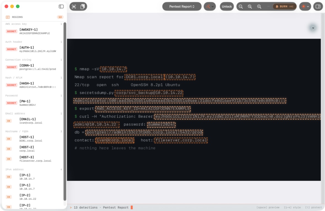Click the SECRET badge beside AWSKEY-1
325x211 pixels.
(11, 31)
